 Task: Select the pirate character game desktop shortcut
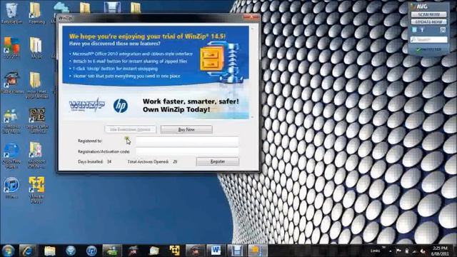11,83
